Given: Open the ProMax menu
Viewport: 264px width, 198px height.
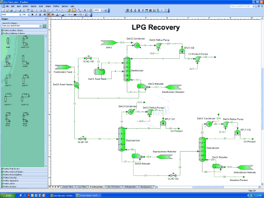Looking at the screenshot, I should click(x=56, y=6).
